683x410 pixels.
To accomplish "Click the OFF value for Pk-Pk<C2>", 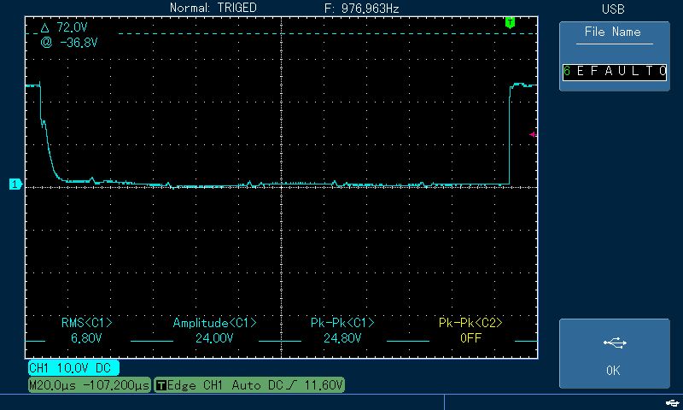I will [471, 338].
